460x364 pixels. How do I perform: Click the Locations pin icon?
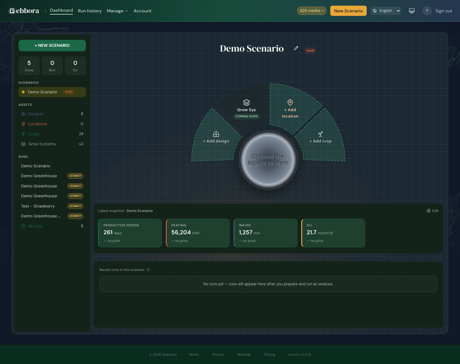click(x=23, y=124)
